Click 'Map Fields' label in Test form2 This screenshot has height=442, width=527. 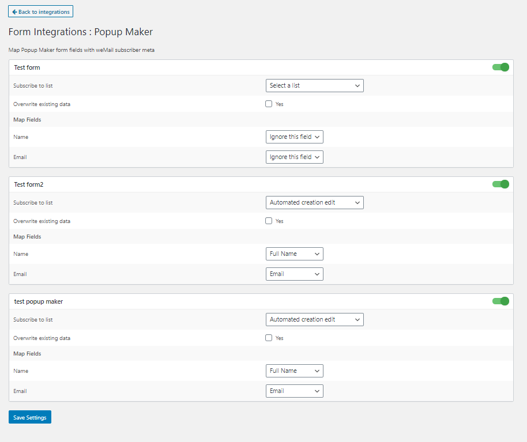point(27,236)
